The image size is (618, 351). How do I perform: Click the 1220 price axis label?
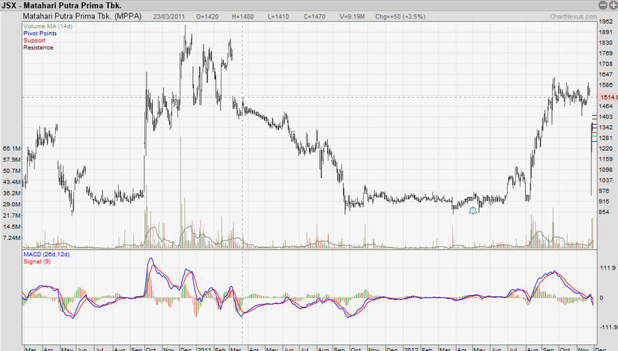pos(605,149)
